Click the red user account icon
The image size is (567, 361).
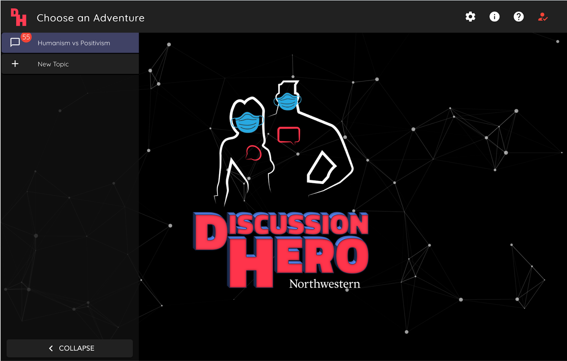543,17
